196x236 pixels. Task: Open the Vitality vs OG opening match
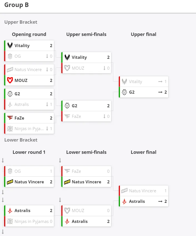pyautogui.click(x=29, y=51)
